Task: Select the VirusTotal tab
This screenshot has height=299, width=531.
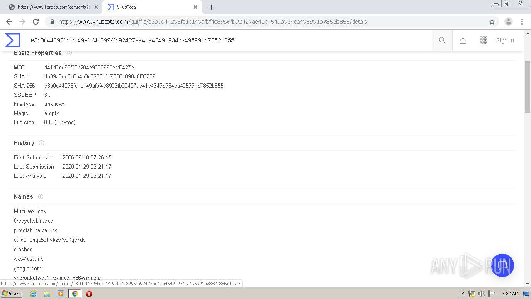Action: [x=152, y=7]
